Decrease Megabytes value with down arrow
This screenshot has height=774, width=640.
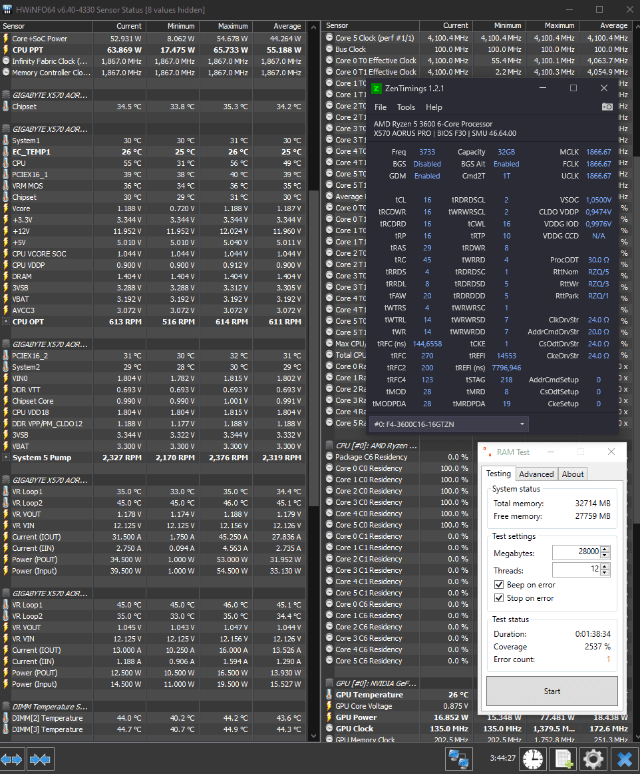[x=605, y=556]
